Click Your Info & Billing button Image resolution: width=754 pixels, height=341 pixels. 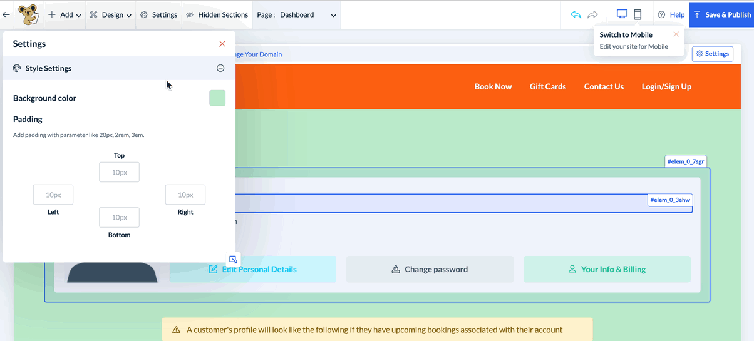click(607, 269)
